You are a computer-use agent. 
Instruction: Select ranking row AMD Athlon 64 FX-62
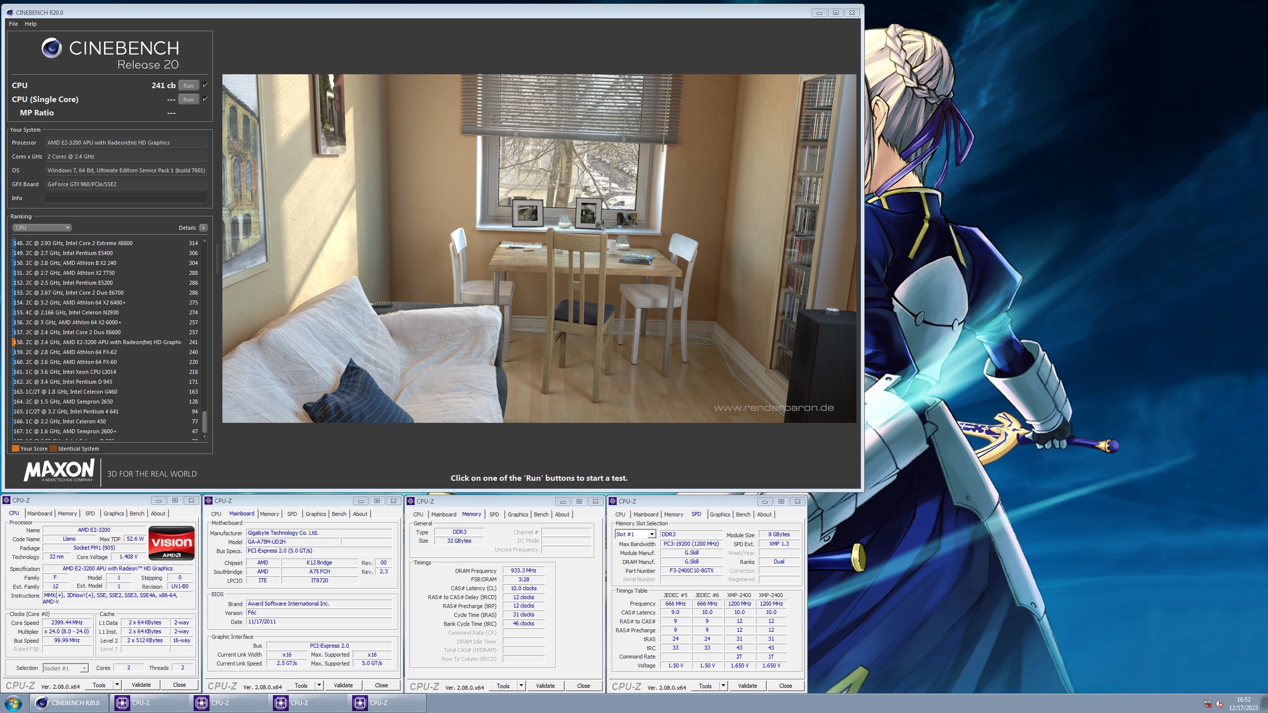click(106, 352)
